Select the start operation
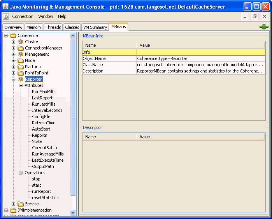The height and width of the screenshot is (219, 272). point(37,185)
